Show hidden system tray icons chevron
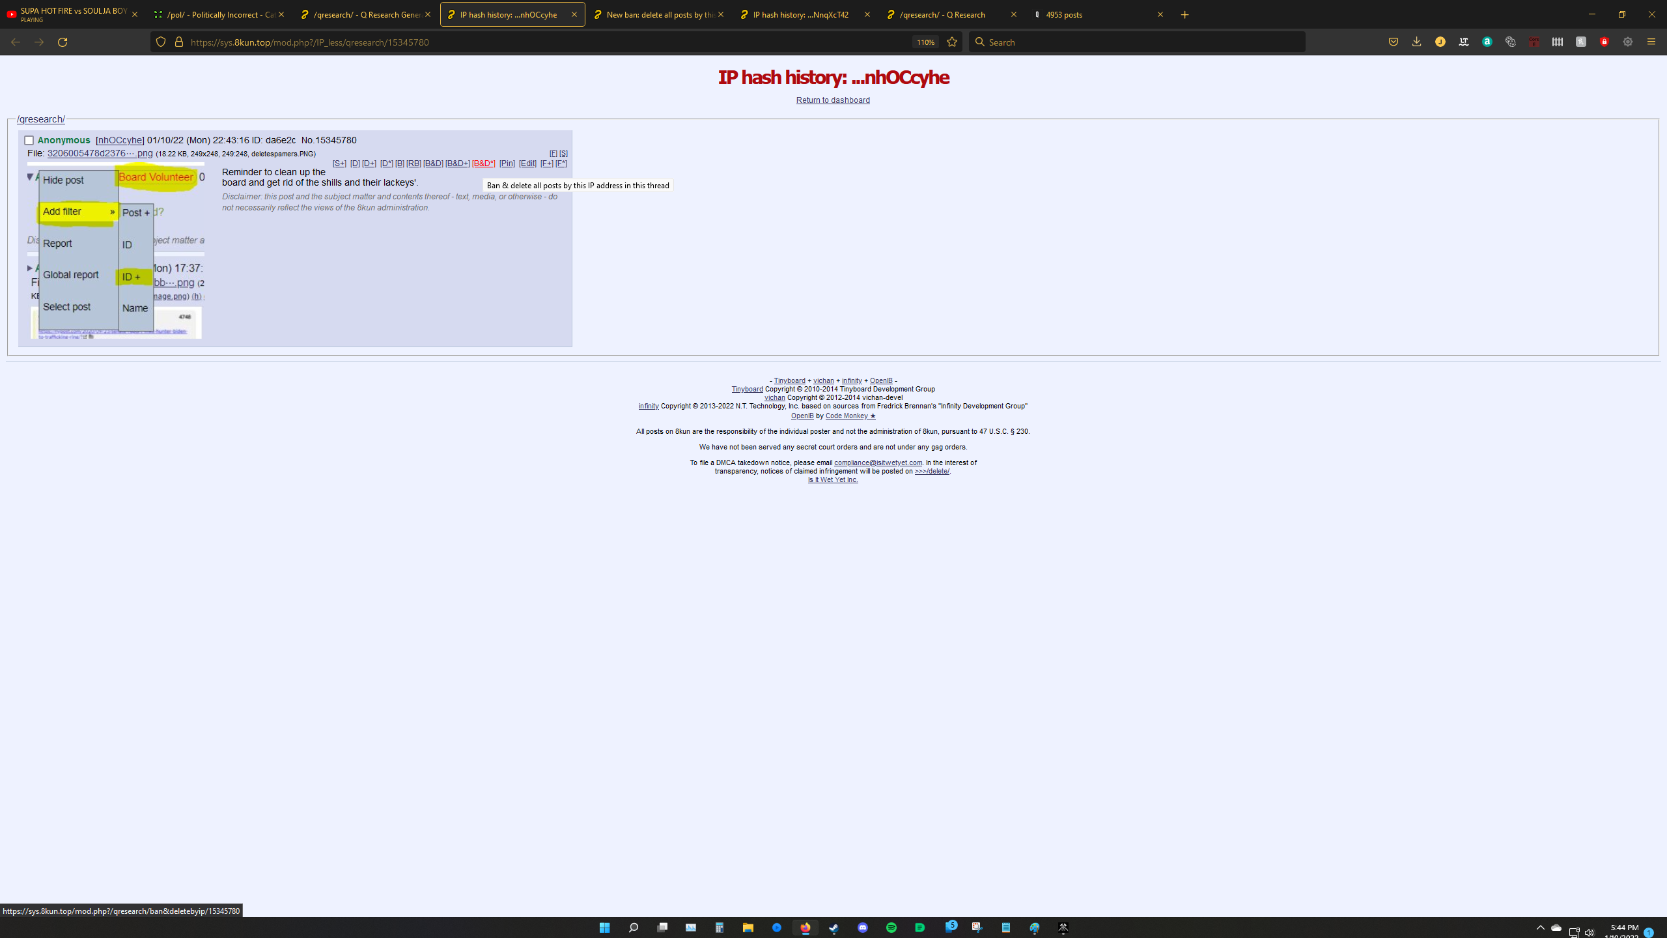 tap(1540, 928)
